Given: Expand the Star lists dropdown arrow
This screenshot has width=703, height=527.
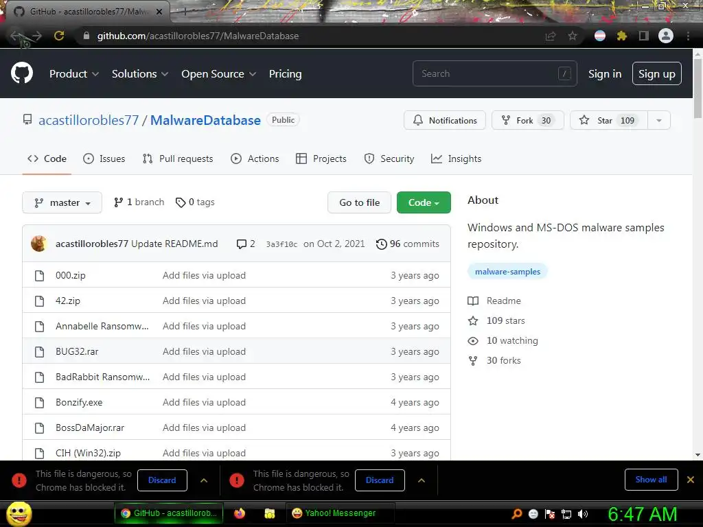Looking at the screenshot, I should [x=659, y=120].
